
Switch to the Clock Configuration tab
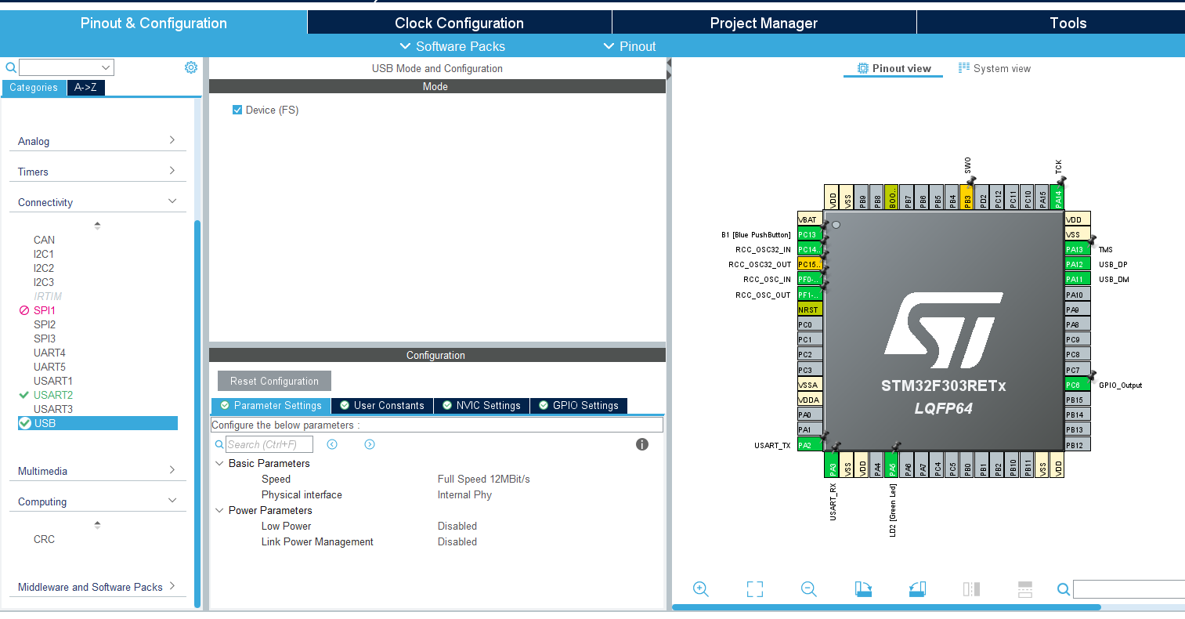(x=458, y=23)
